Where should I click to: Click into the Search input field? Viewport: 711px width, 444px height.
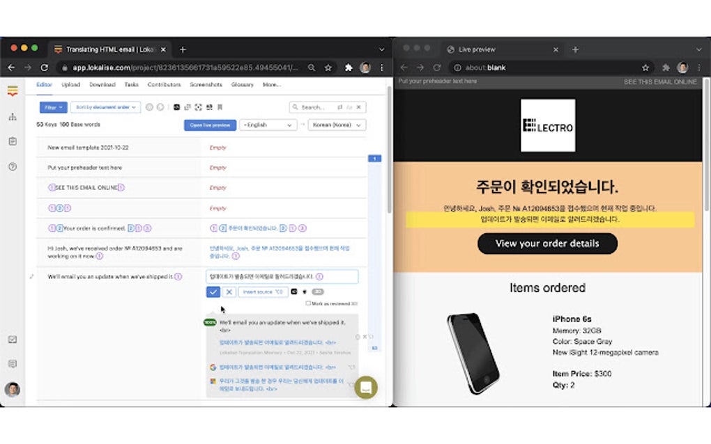(314, 107)
